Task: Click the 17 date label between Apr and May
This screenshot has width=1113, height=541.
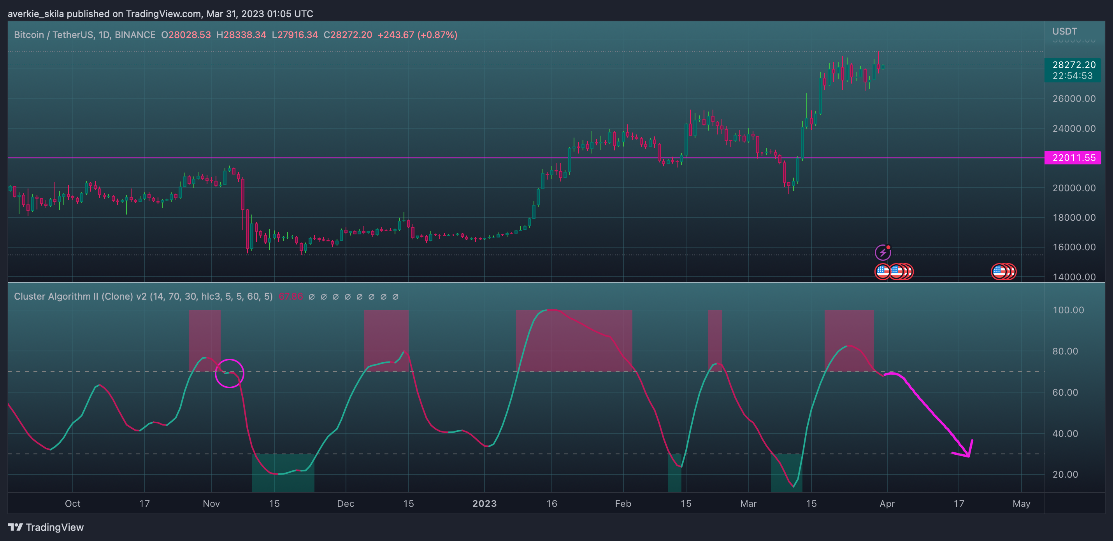Action: (959, 503)
